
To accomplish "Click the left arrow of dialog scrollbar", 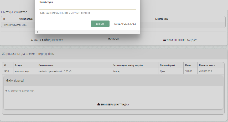I will (37, 32).
